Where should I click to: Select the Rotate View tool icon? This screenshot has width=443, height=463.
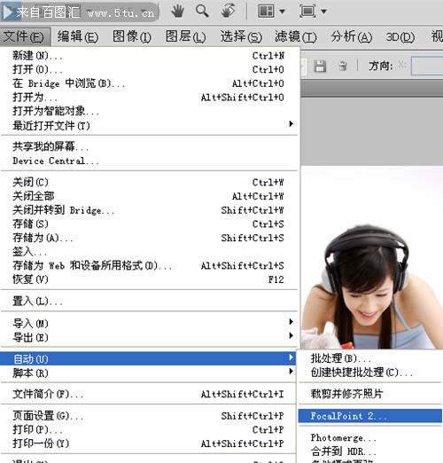(x=228, y=11)
